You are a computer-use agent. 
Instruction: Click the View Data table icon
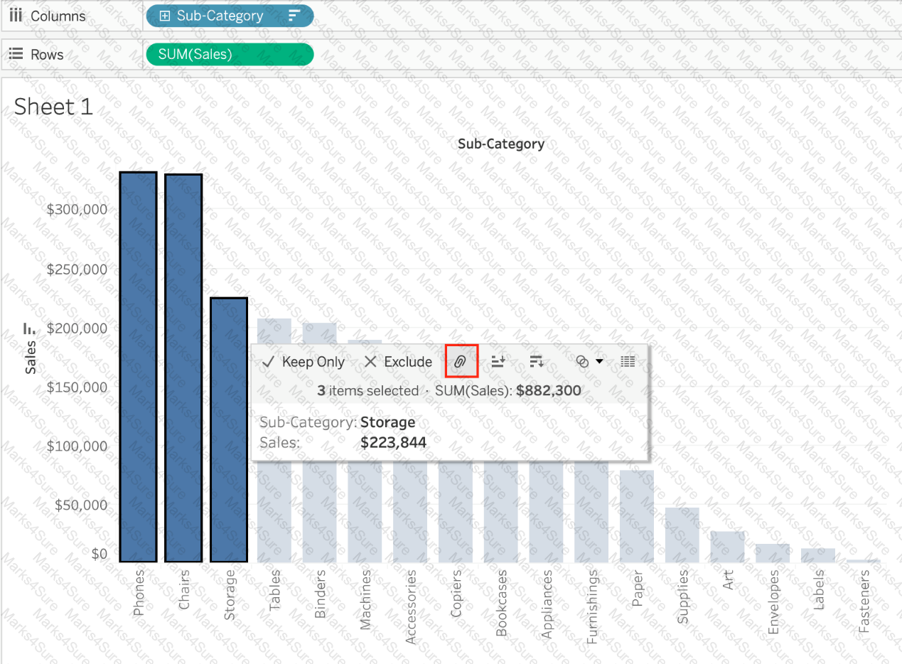point(628,361)
